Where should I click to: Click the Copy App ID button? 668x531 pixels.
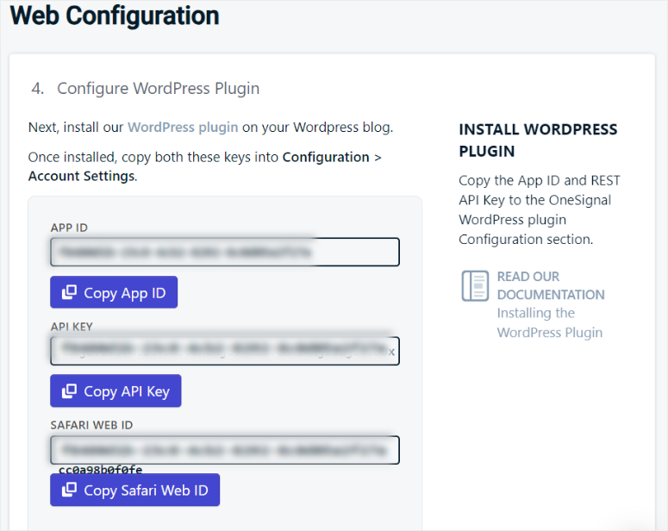[x=114, y=292]
